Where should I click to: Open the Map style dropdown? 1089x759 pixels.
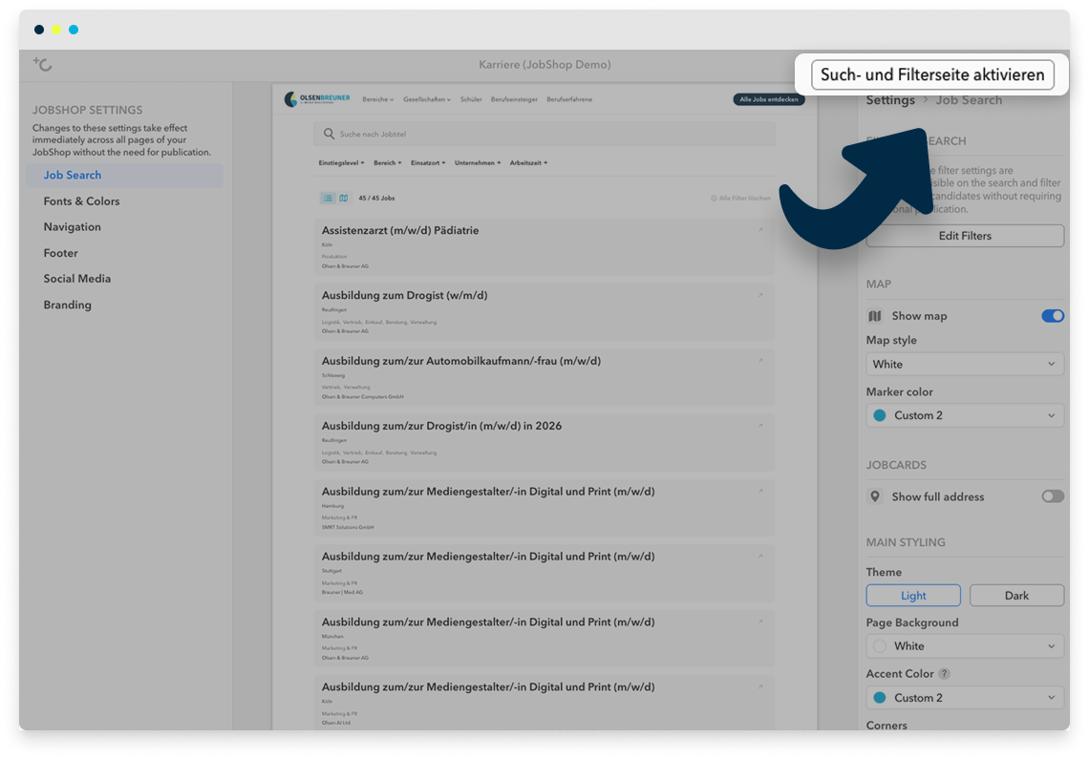(x=965, y=364)
